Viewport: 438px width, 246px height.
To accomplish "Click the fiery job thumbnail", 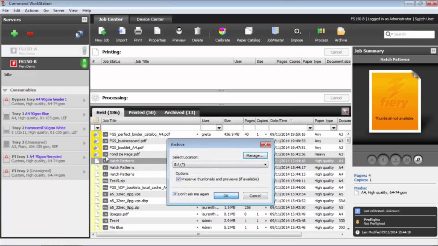I will (x=395, y=101).
